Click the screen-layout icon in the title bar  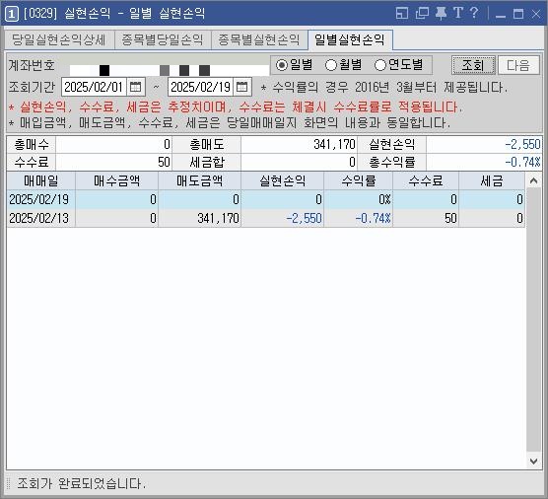pyautogui.click(x=402, y=14)
